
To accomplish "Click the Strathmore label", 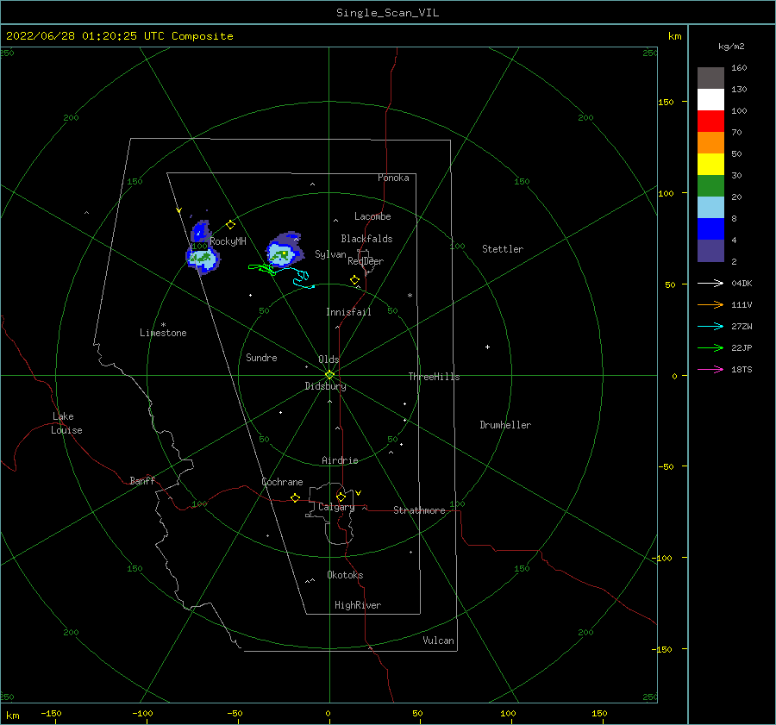I will tap(419, 510).
